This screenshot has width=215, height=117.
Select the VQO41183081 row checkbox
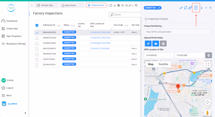tap(37, 60)
